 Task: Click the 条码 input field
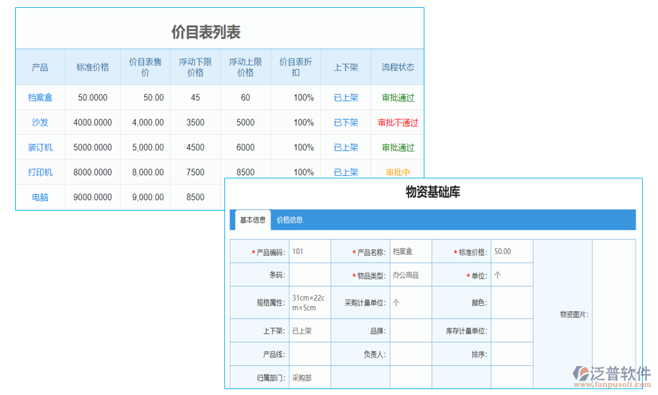(309, 274)
